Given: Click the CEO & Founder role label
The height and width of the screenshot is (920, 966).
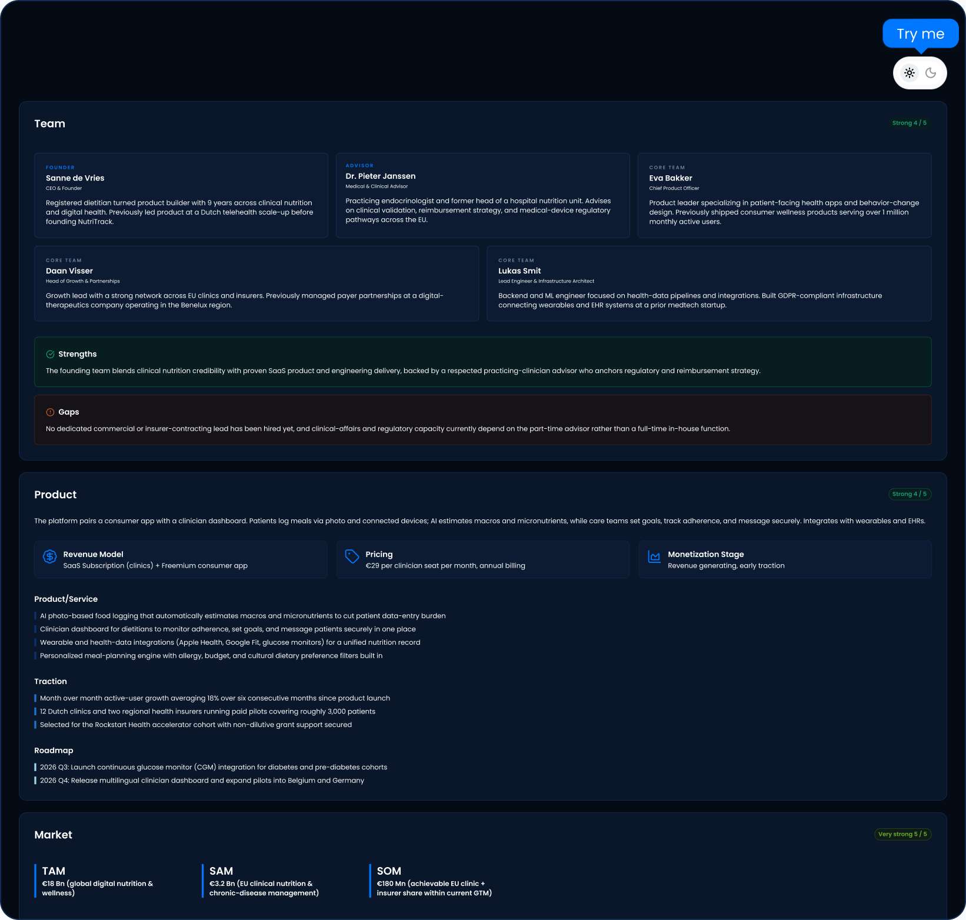Looking at the screenshot, I should click(64, 188).
